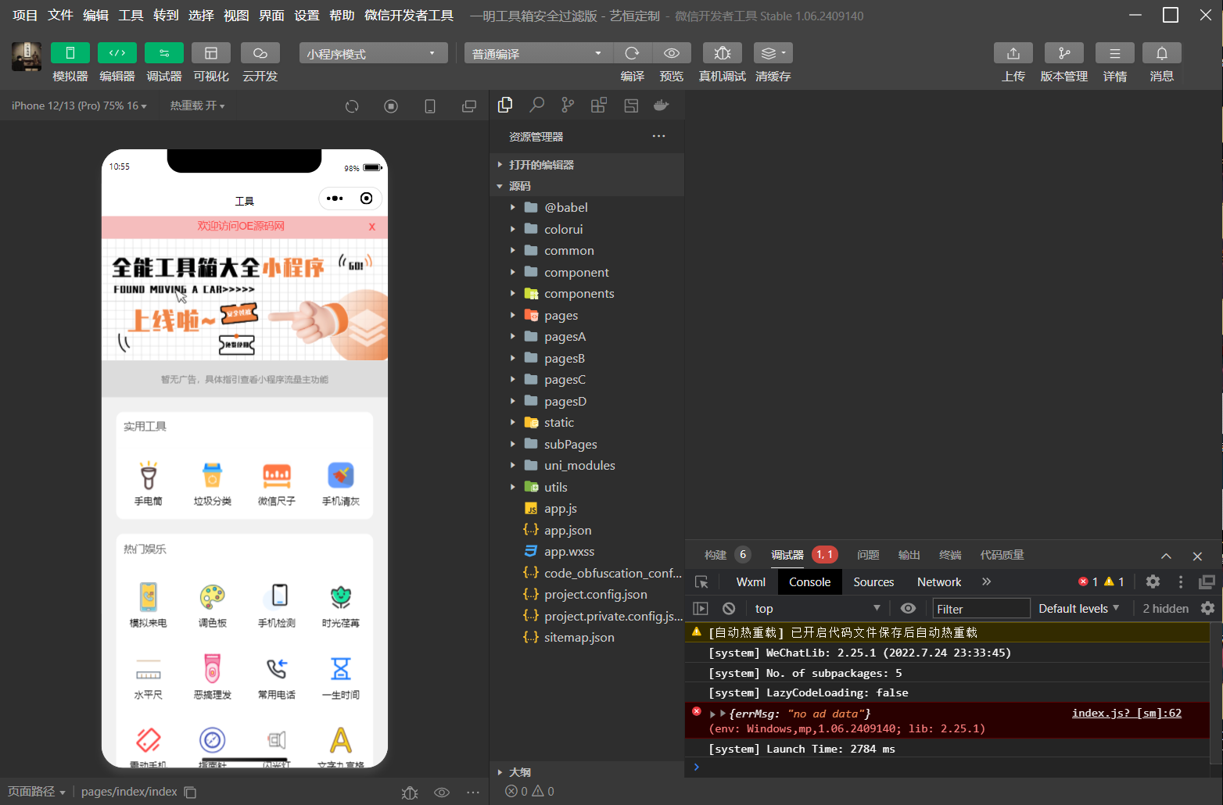Open the Default levels dropdown

1079,608
